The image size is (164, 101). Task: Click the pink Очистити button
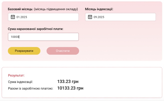pyautogui.click(x=63, y=51)
